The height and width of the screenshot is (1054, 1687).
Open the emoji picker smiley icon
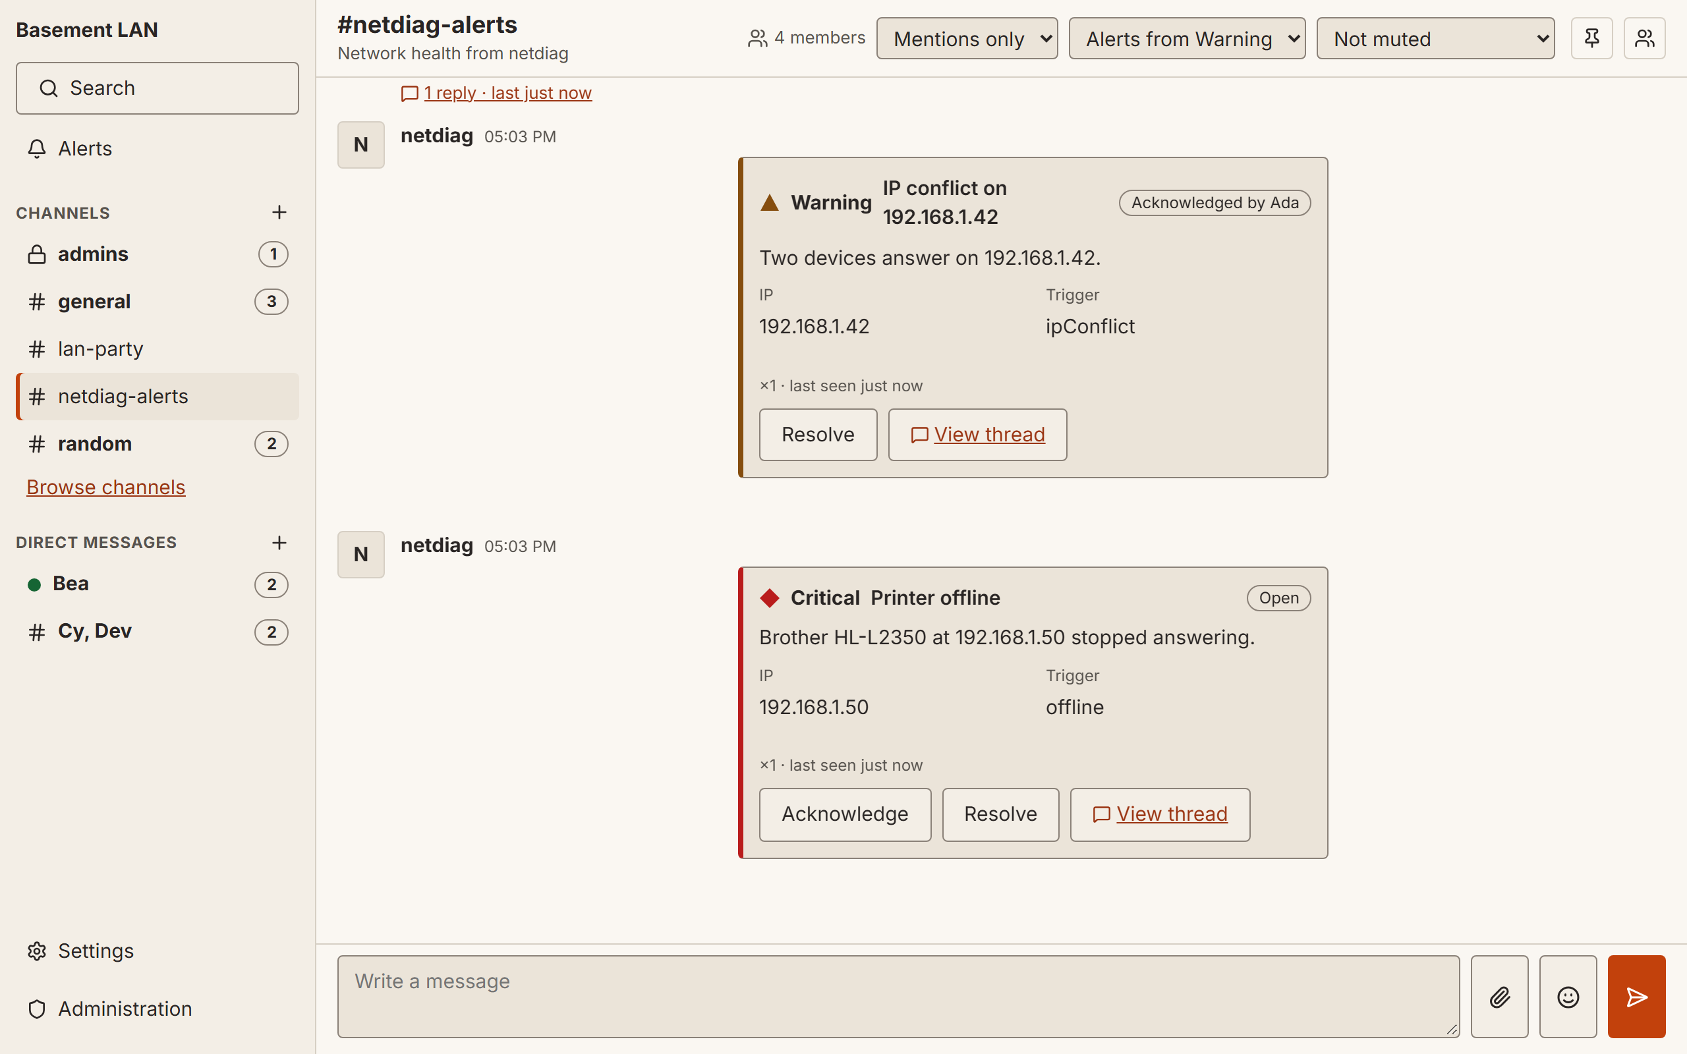(x=1568, y=996)
